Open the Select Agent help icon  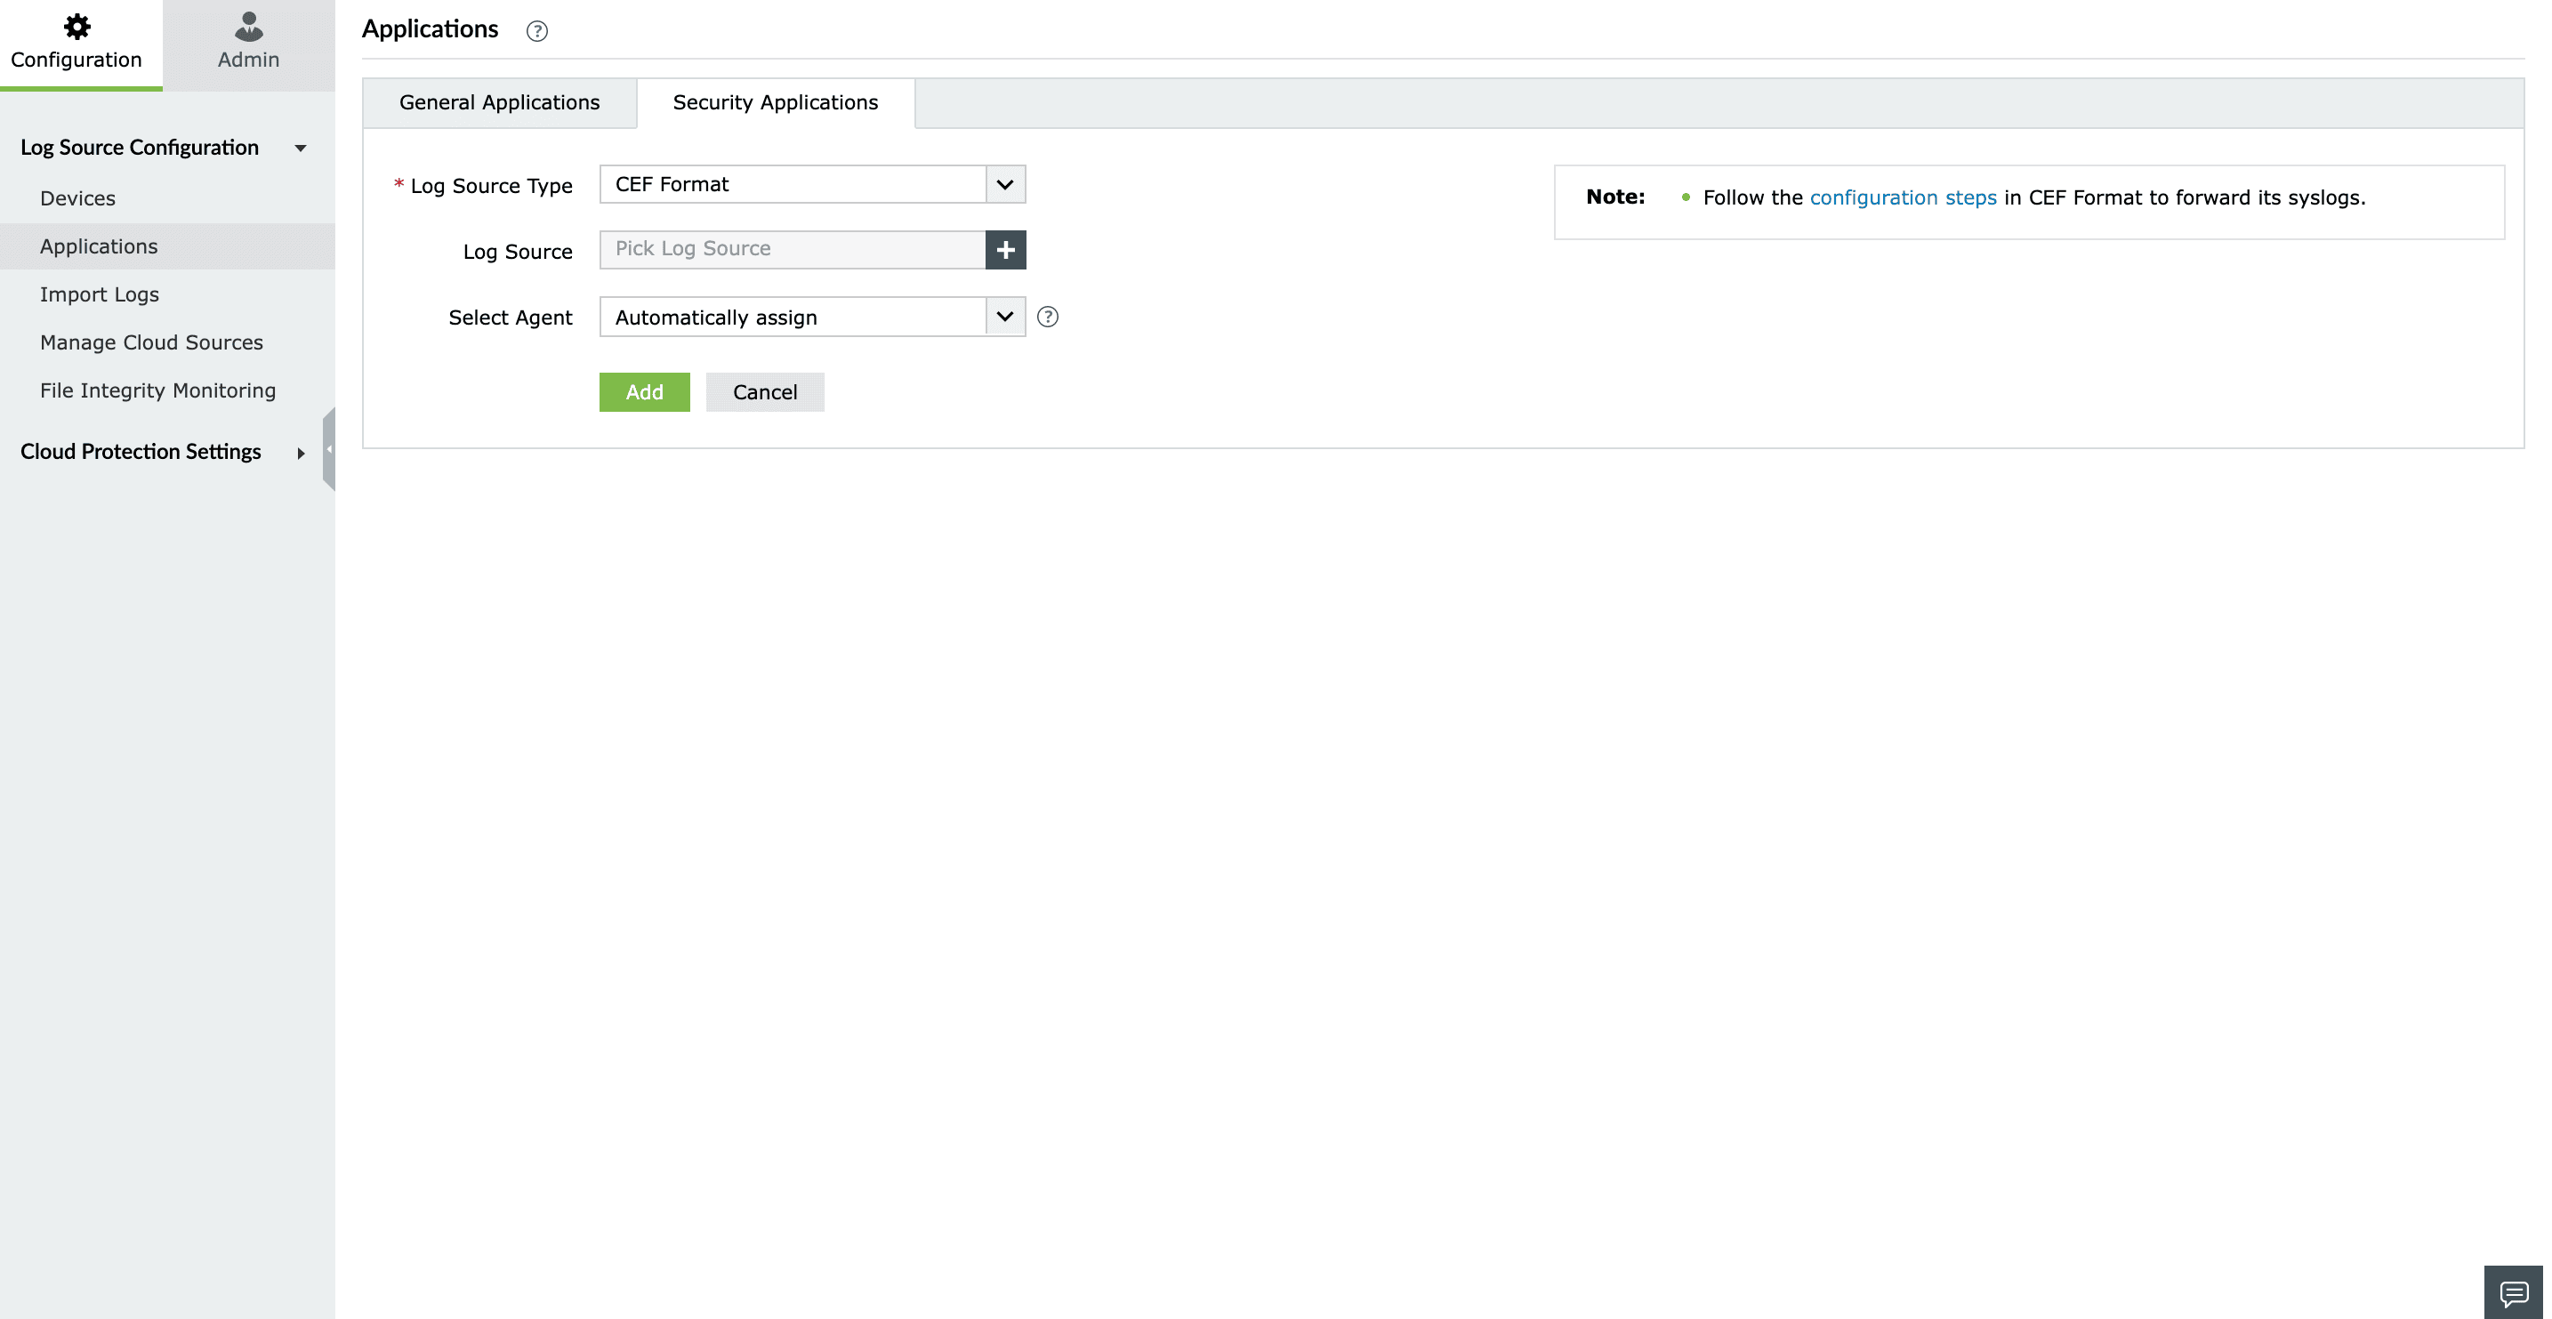tap(1047, 317)
